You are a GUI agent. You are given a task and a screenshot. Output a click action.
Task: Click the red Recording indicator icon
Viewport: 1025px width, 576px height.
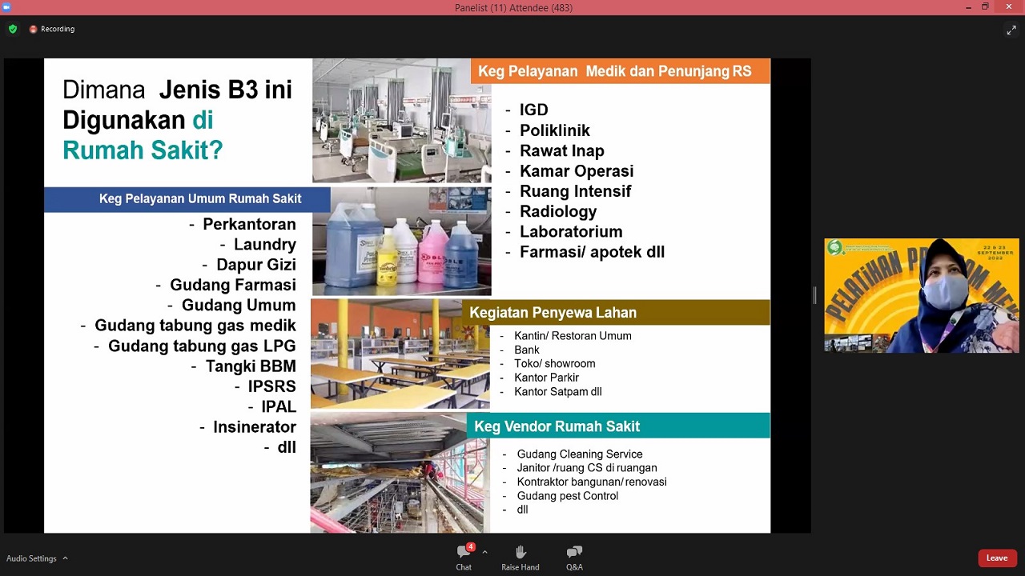click(x=33, y=29)
